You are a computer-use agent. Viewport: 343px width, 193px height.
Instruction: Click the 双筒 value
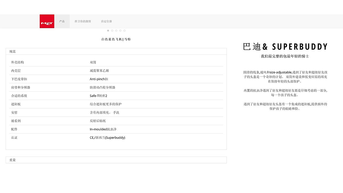(93, 62)
